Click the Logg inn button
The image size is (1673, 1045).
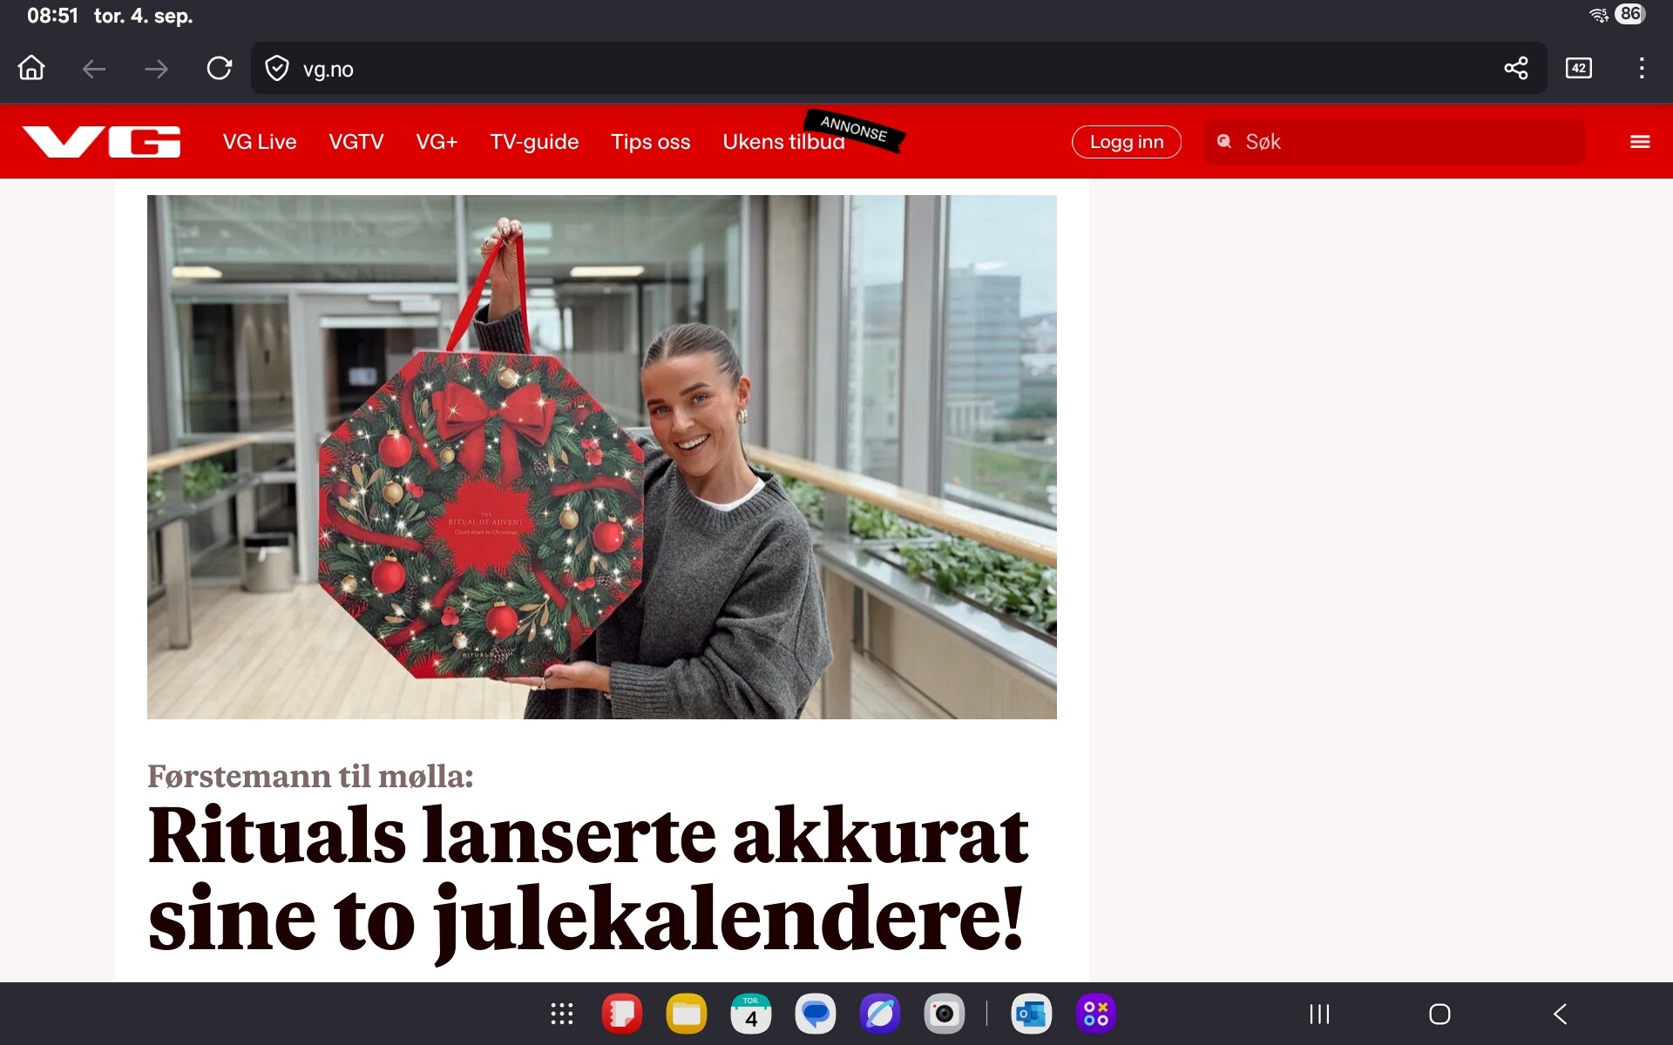click(1127, 142)
